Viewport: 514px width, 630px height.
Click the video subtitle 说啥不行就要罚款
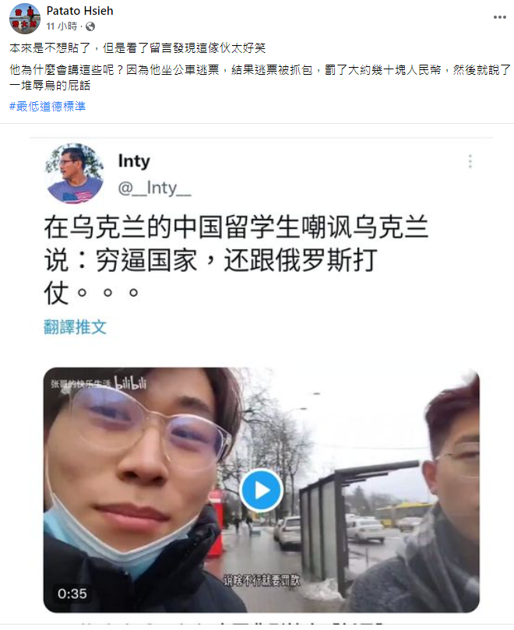(262, 580)
